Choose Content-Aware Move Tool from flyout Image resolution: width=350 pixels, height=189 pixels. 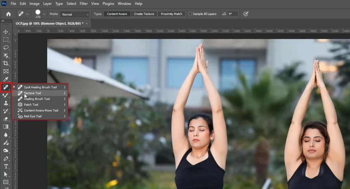point(40,110)
